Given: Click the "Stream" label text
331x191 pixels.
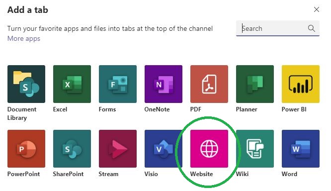Looking at the screenshot, I should (108, 174).
